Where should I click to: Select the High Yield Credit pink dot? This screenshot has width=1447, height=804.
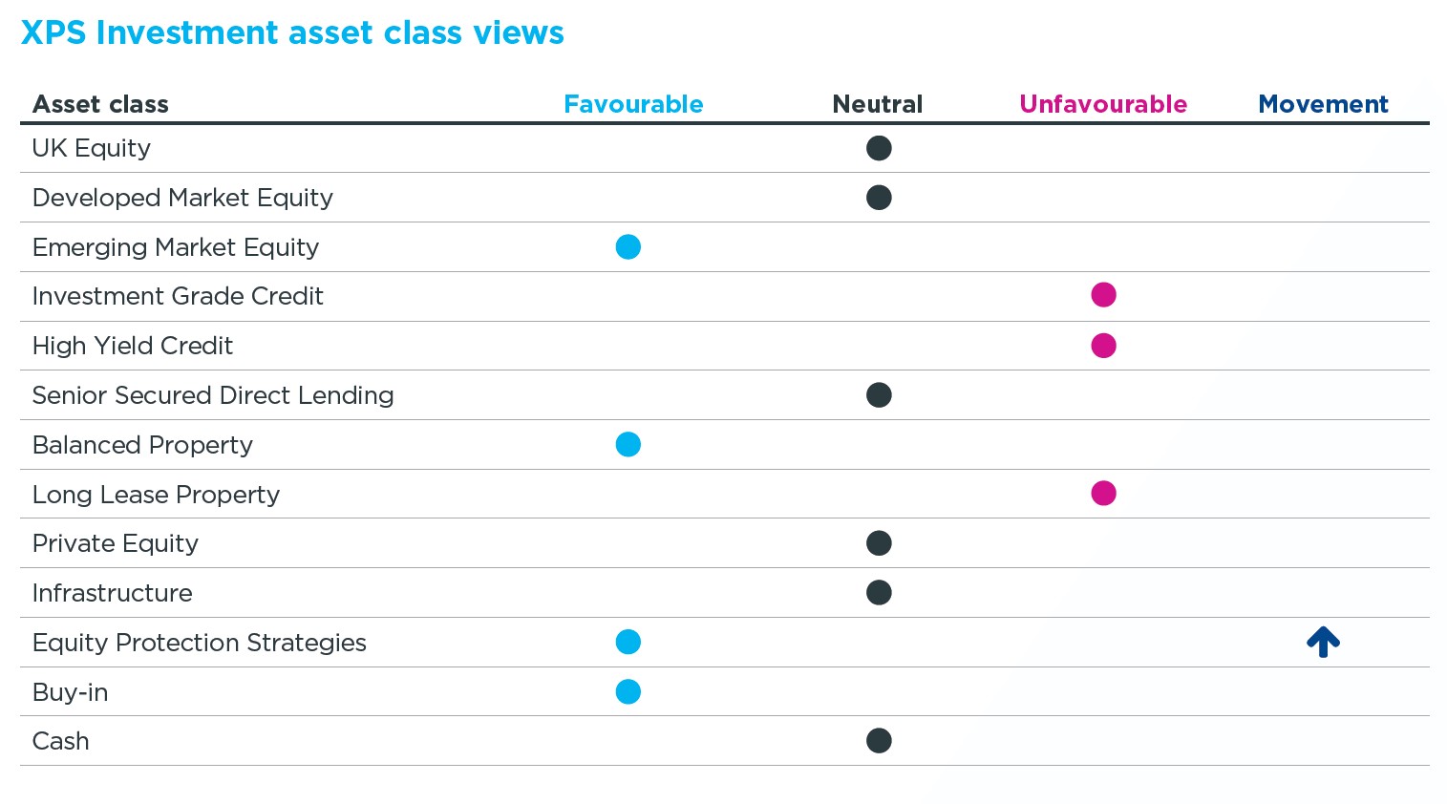1103,345
